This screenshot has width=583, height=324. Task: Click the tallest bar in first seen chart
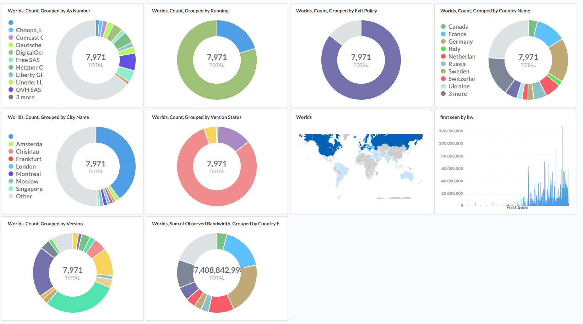[x=562, y=166]
